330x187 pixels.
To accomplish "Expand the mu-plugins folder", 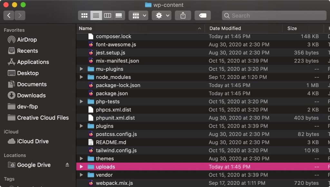I will pyautogui.click(x=81, y=69).
